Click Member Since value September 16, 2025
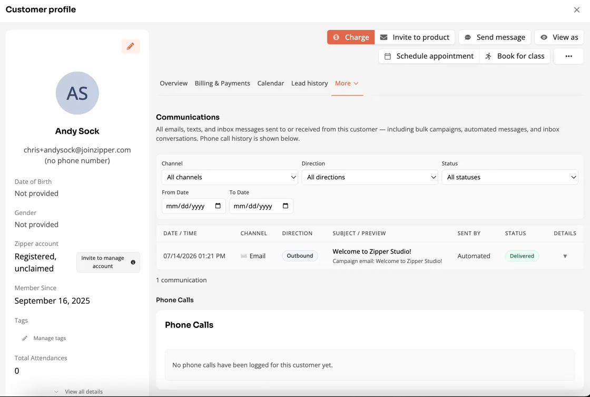Screen dimensions: 590x397 click(52, 301)
